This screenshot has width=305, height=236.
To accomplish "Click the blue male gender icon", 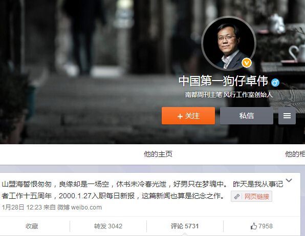I will pos(275,83).
